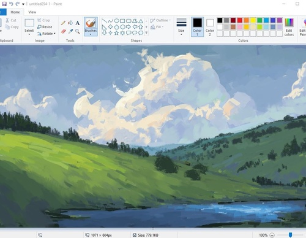Choose the Five-point star shape
306x238 pixels.
click(116, 33)
